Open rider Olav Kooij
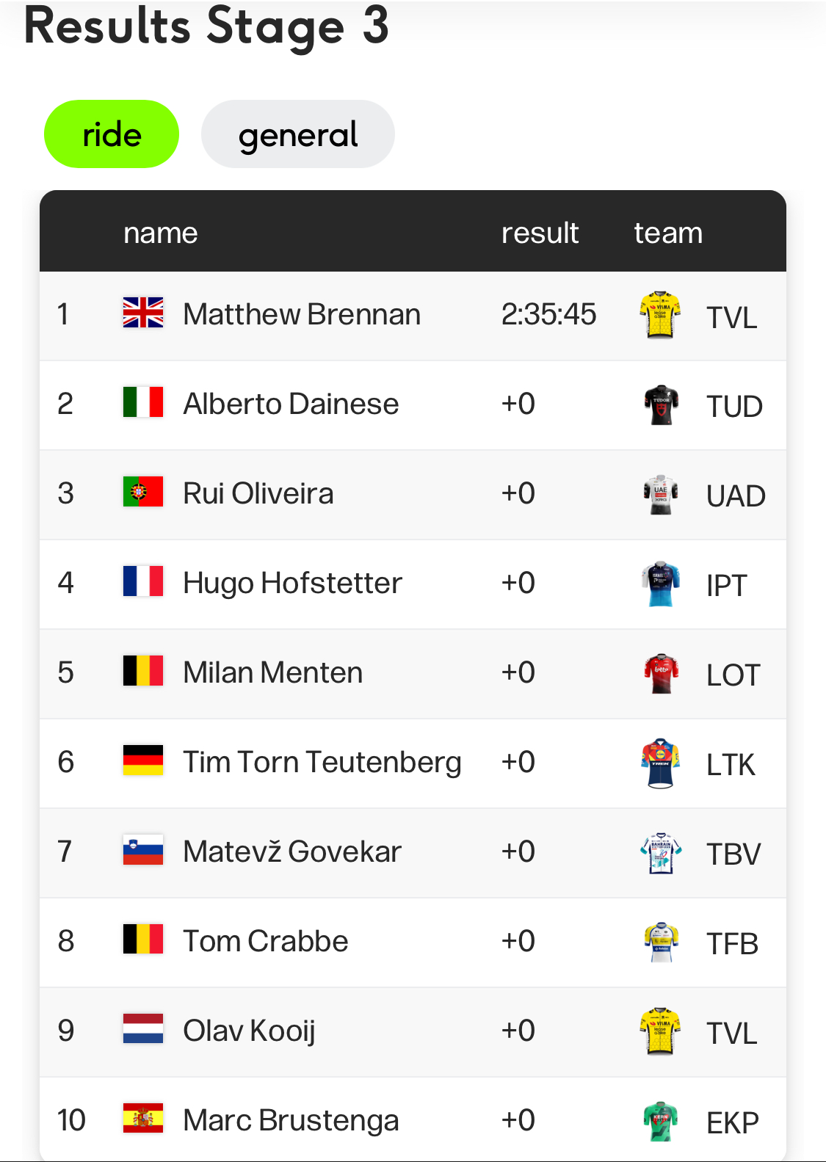 coord(250,1031)
